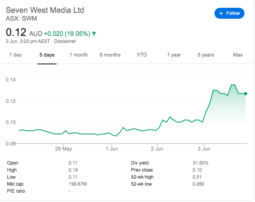Show the 1 year chart range
255x202 pixels.
point(174,55)
